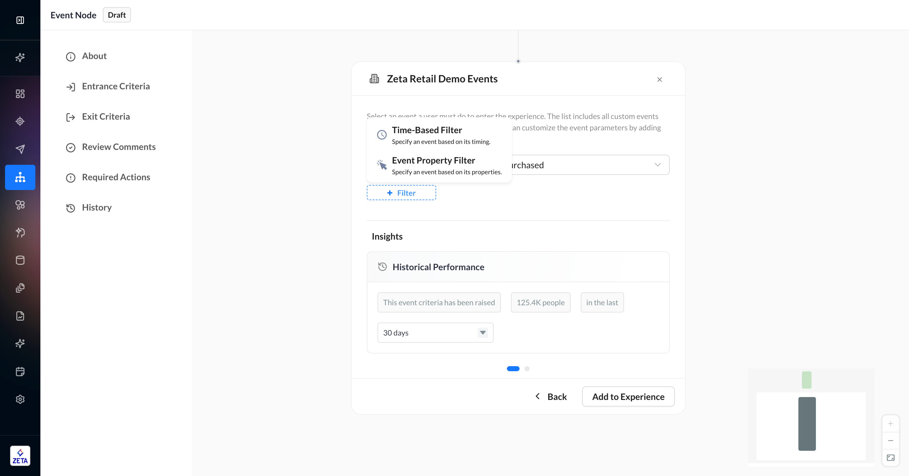Viewport: 909px width, 476px height.
Task: Open the 30 days period dropdown
Action: pyautogui.click(x=436, y=333)
